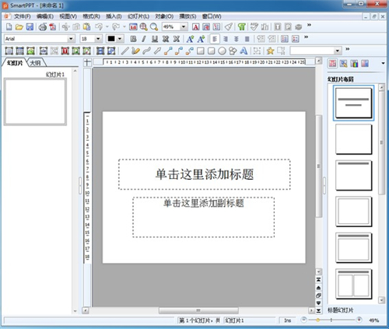Screen dimensions: 389x329
Task: Select the ellipse drawing tool
Action: tap(222, 51)
